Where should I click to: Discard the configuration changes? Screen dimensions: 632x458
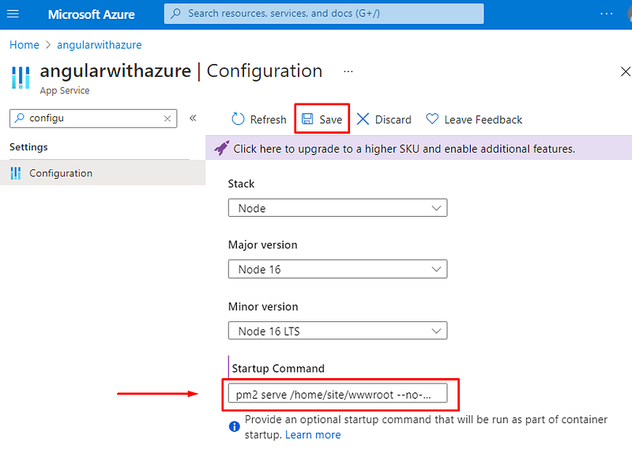384,119
